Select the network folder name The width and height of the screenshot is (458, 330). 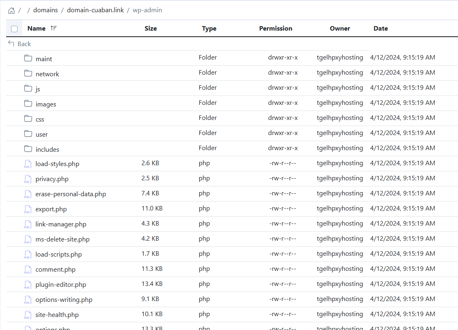click(x=47, y=74)
